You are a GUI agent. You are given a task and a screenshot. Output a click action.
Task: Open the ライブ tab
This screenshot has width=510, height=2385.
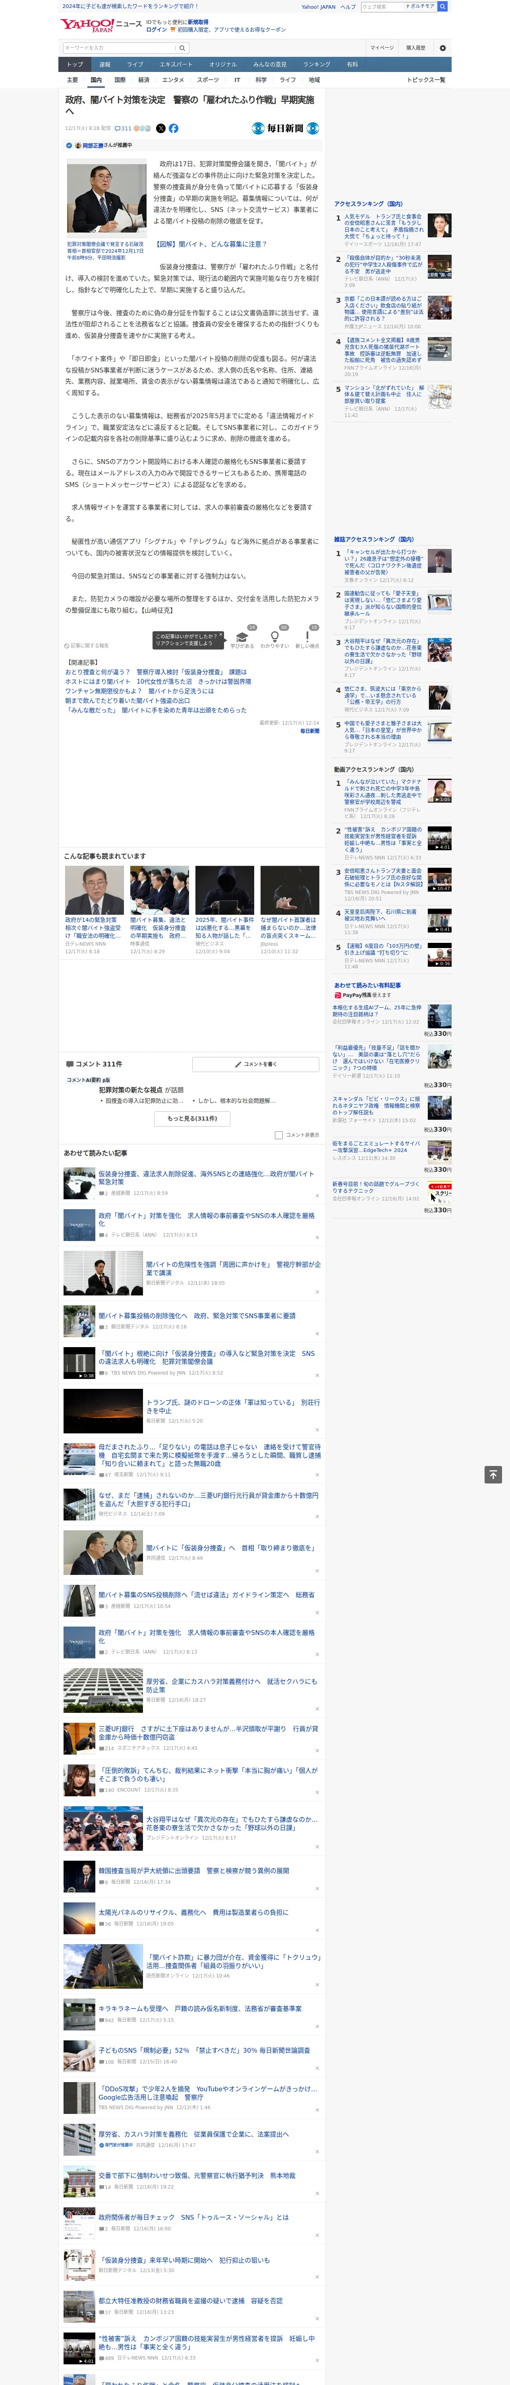click(x=135, y=65)
